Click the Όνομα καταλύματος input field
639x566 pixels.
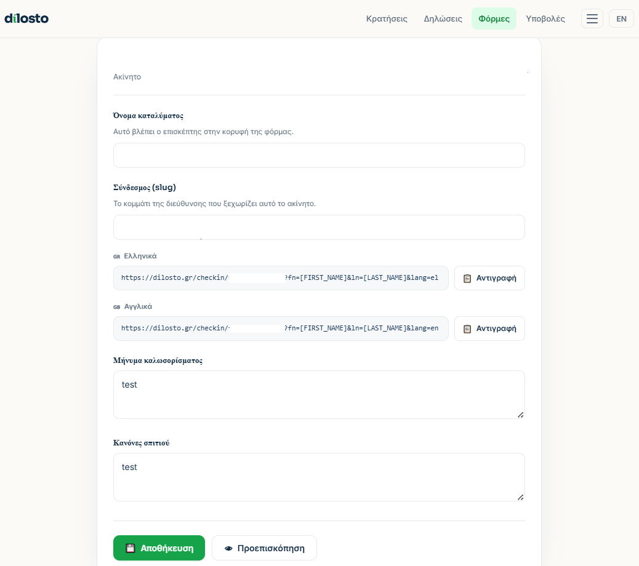(319, 155)
